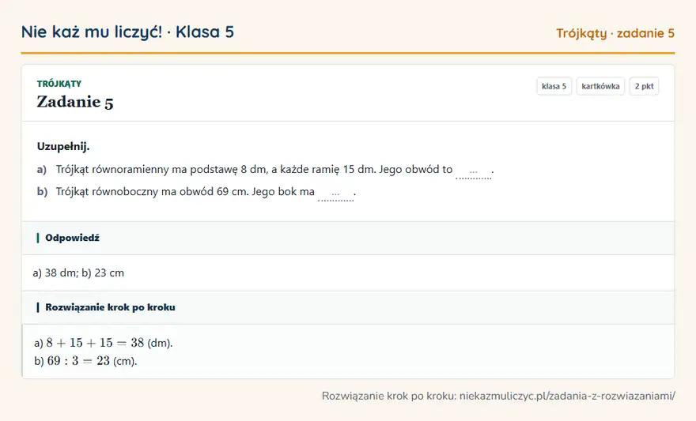Click the 'kartkówka' tag
Image resolution: width=696 pixels, height=421 pixels.
pos(600,86)
